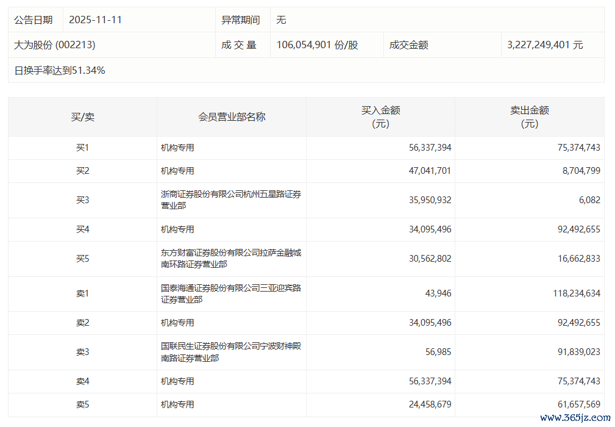Select the 卖2 row label
This screenshot has width=615, height=427.
[x=83, y=323]
